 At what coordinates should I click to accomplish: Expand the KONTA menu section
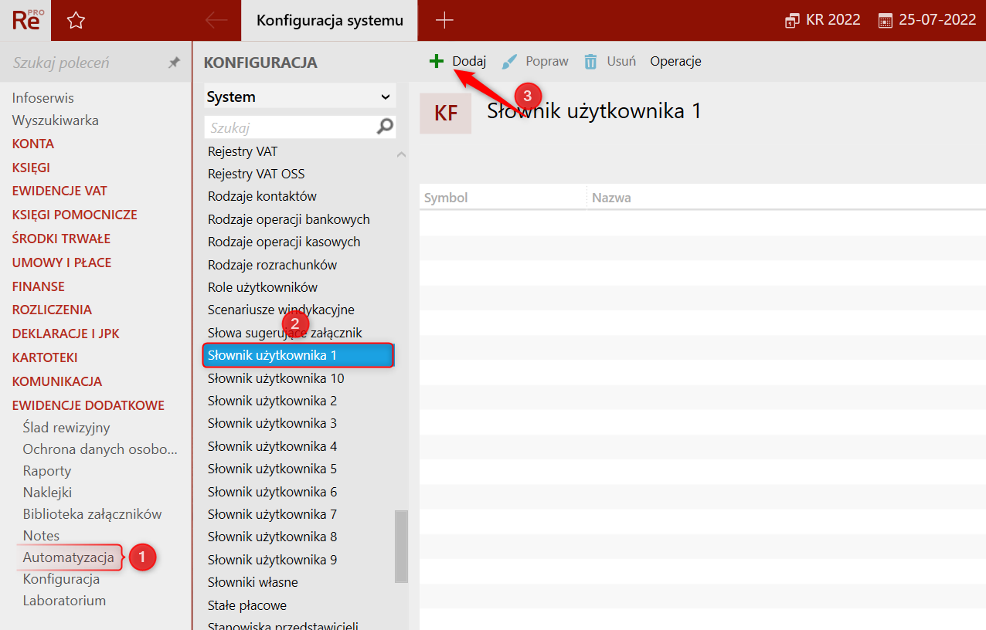tap(33, 144)
